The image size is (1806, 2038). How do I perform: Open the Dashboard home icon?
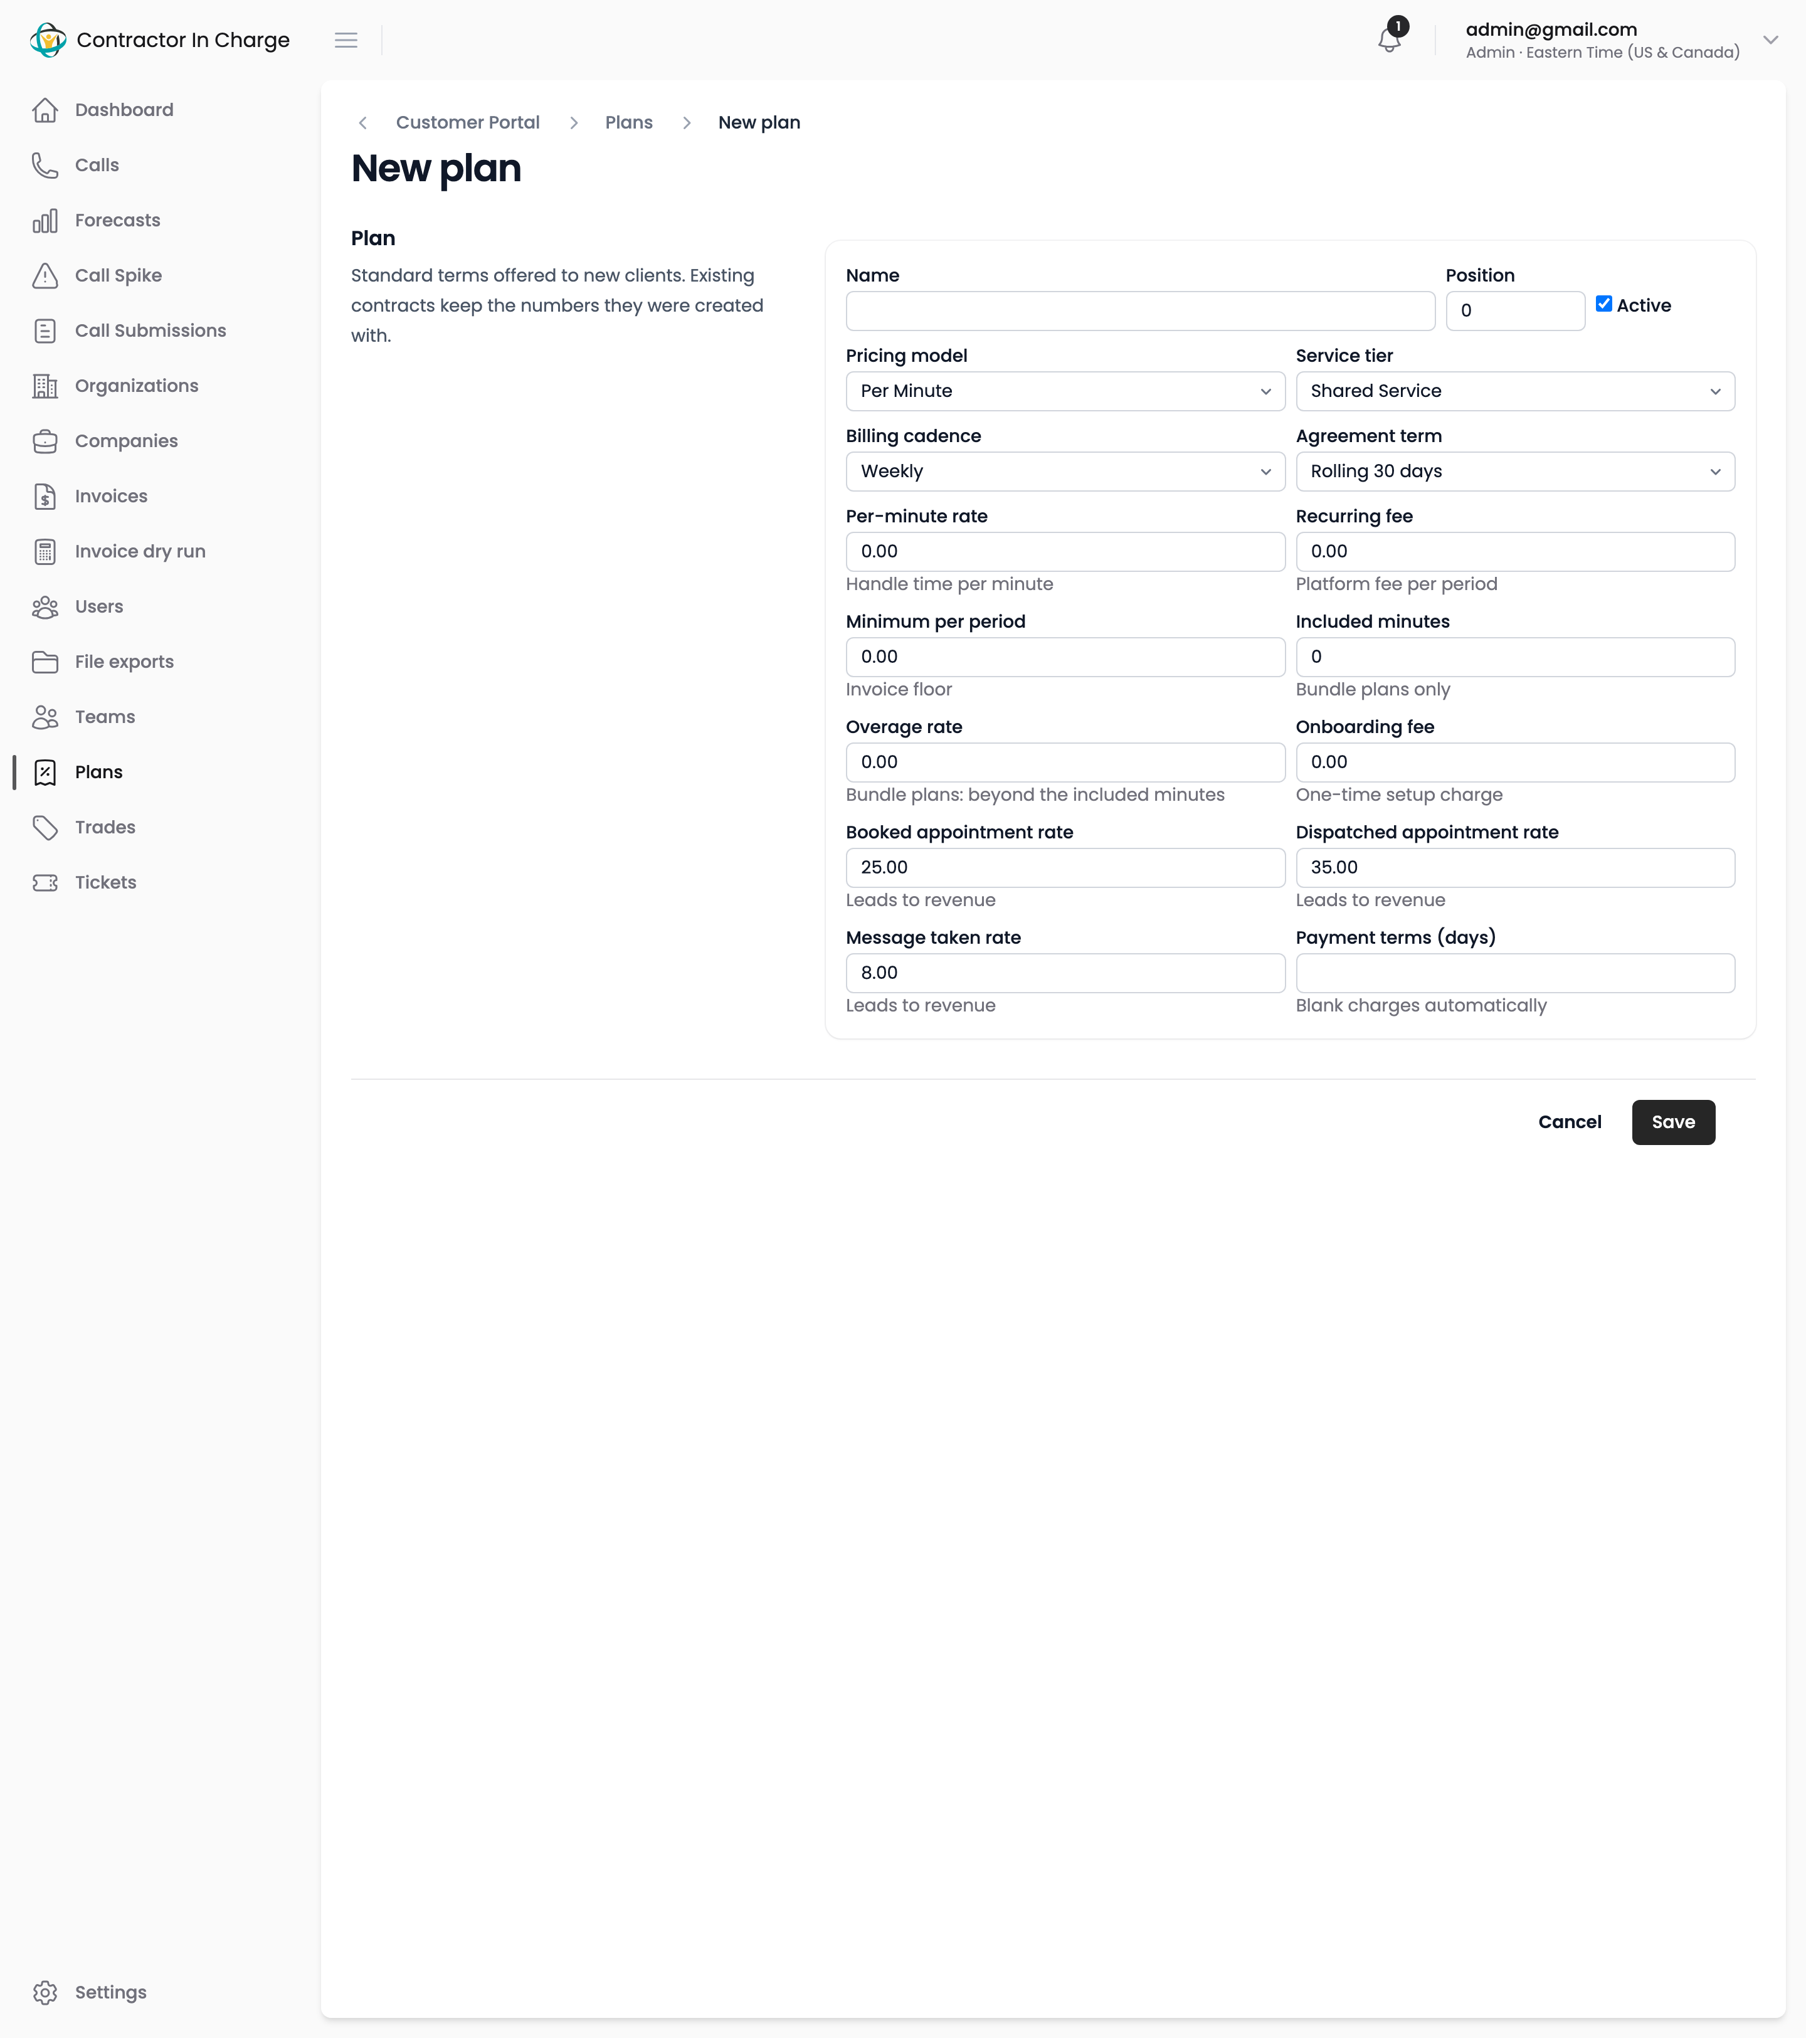tap(45, 110)
